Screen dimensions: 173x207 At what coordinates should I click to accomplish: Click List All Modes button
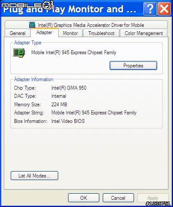pyautogui.click(x=34, y=176)
